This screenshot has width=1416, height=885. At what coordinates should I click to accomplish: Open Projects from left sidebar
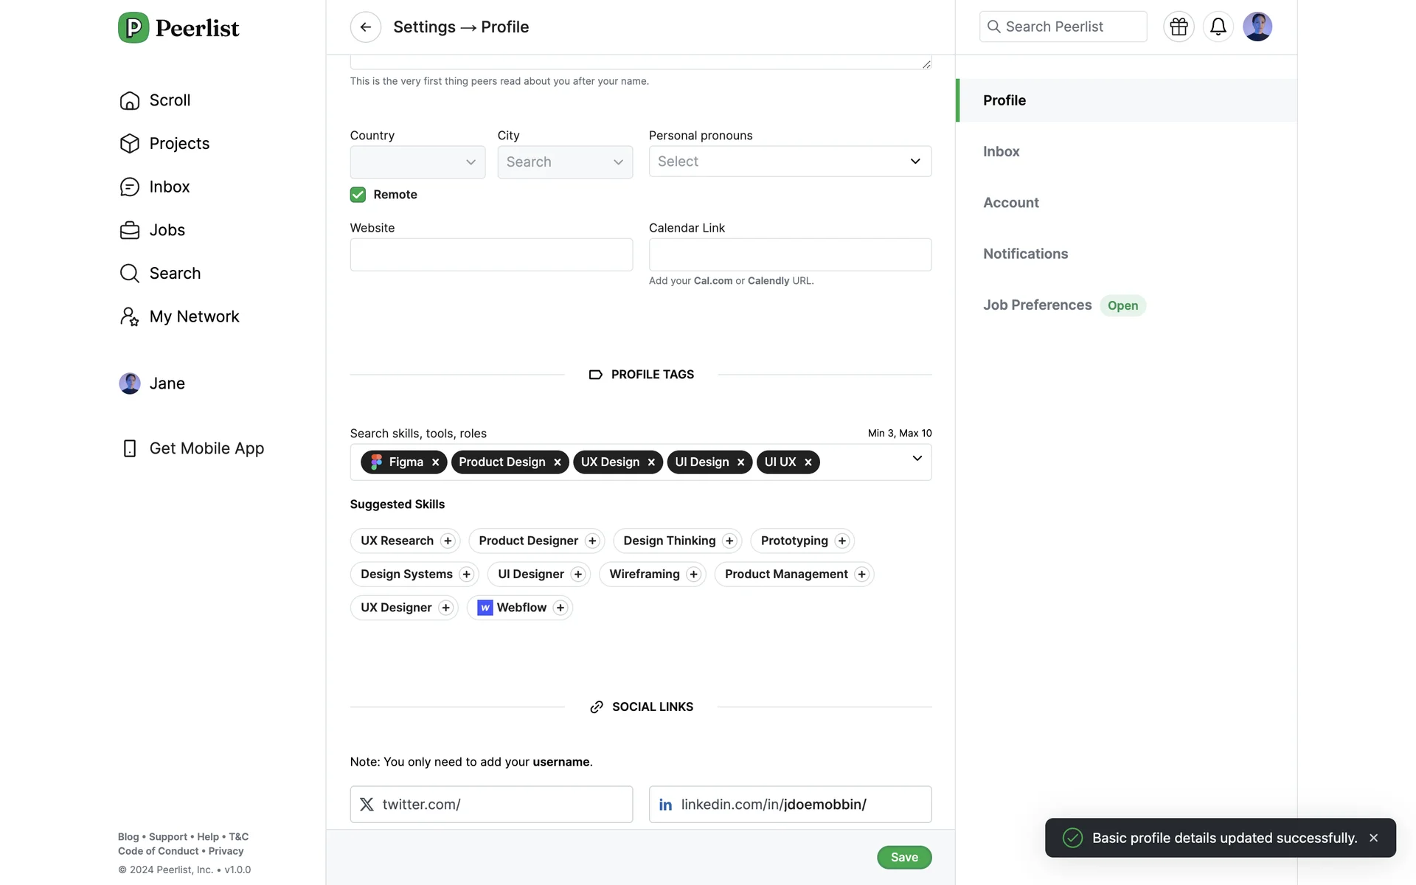[178, 143]
